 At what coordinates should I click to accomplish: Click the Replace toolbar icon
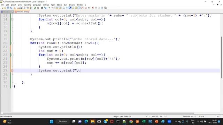coord(45,8)
